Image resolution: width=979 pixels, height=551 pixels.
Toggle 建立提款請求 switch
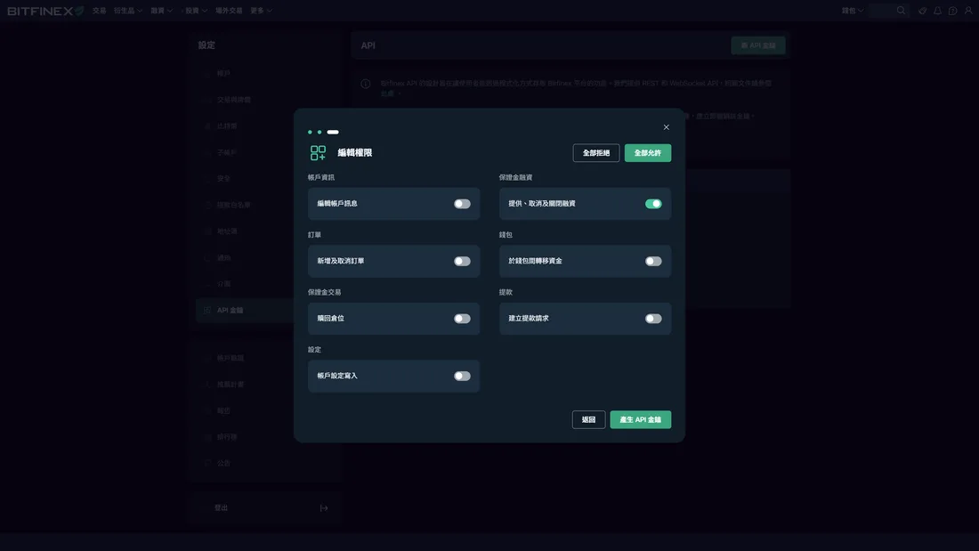click(653, 319)
